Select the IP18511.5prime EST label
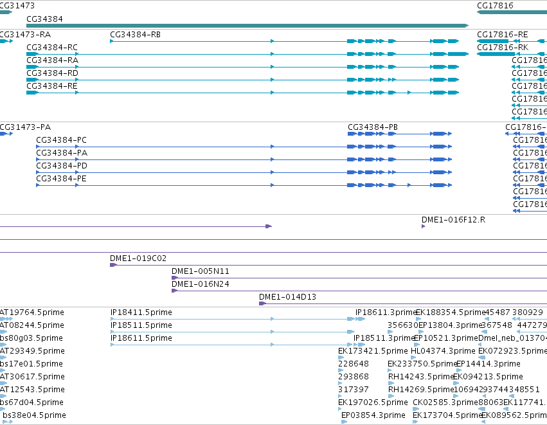Image resolution: width=547 pixels, height=425 pixels. tap(141, 325)
